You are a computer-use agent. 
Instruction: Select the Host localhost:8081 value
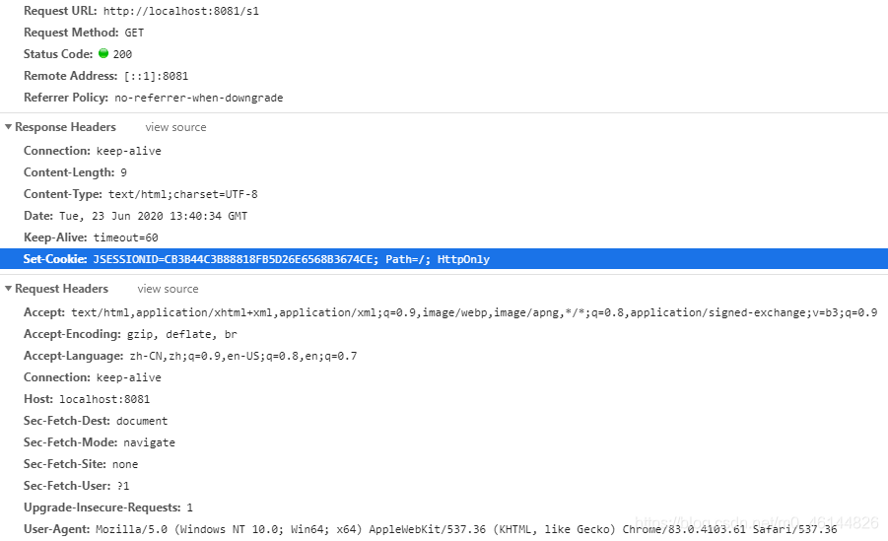(x=104, y=399)
